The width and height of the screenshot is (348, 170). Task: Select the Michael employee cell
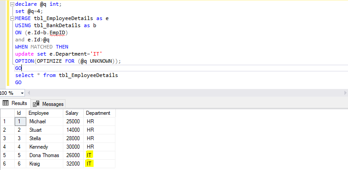(x=45, y=121)
